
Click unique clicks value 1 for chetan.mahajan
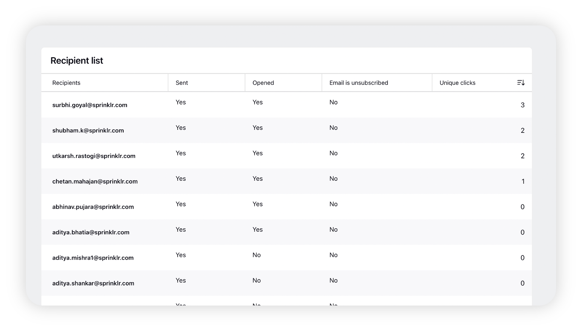pos(523,181)
